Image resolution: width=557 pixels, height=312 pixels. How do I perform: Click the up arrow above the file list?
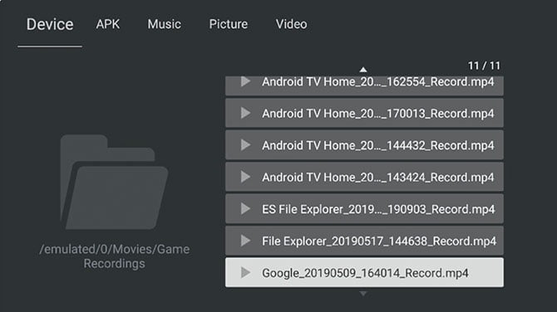(x=362, y=70)
